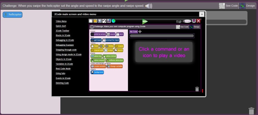Select the 'prompt for input' block
This screenshot has width=258, height=115.
coord(111,40)
